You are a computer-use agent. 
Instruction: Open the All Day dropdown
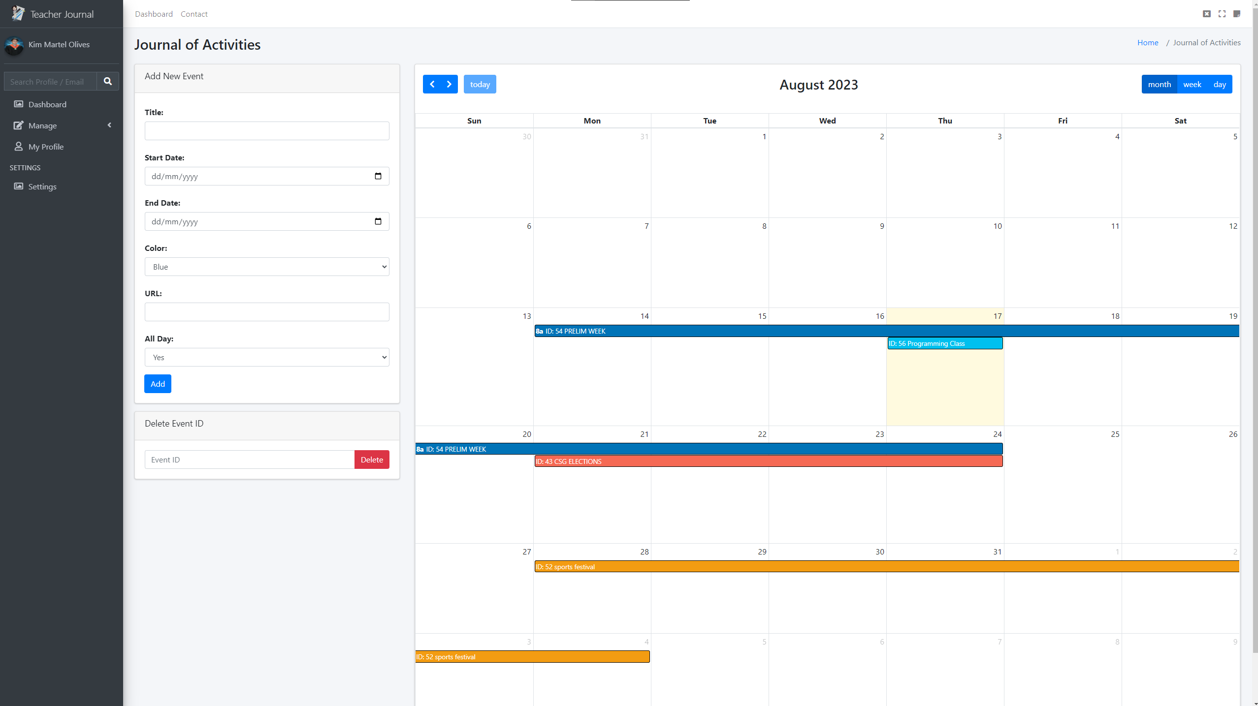(266, 357)
